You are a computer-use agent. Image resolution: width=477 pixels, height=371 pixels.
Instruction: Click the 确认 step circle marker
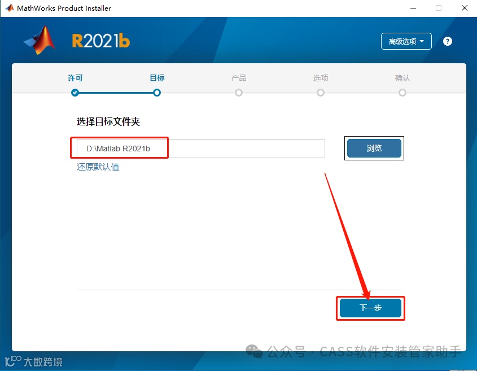point(402,93)
